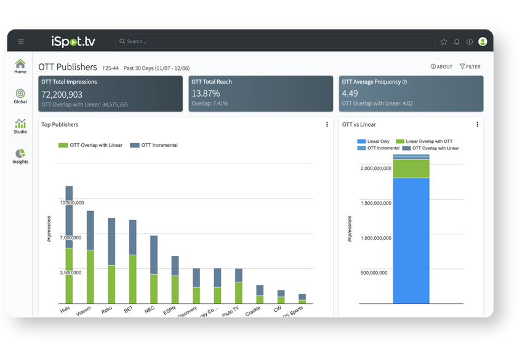Click help icon beside OTT Average Frequency

(404, 82)
